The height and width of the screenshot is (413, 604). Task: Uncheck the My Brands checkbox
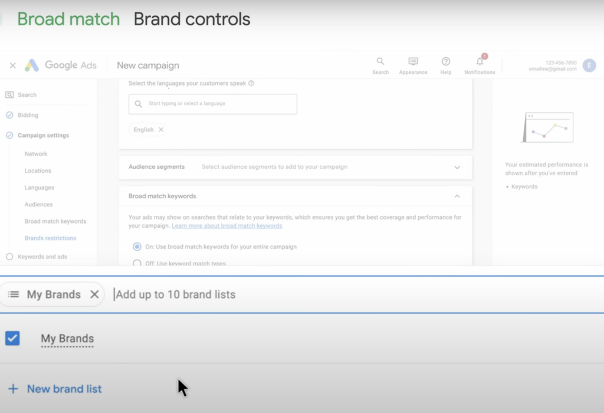(x=12, y=338)
